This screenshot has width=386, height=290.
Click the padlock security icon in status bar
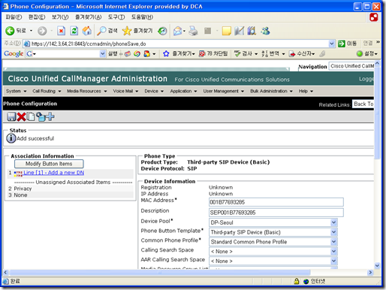297,281
